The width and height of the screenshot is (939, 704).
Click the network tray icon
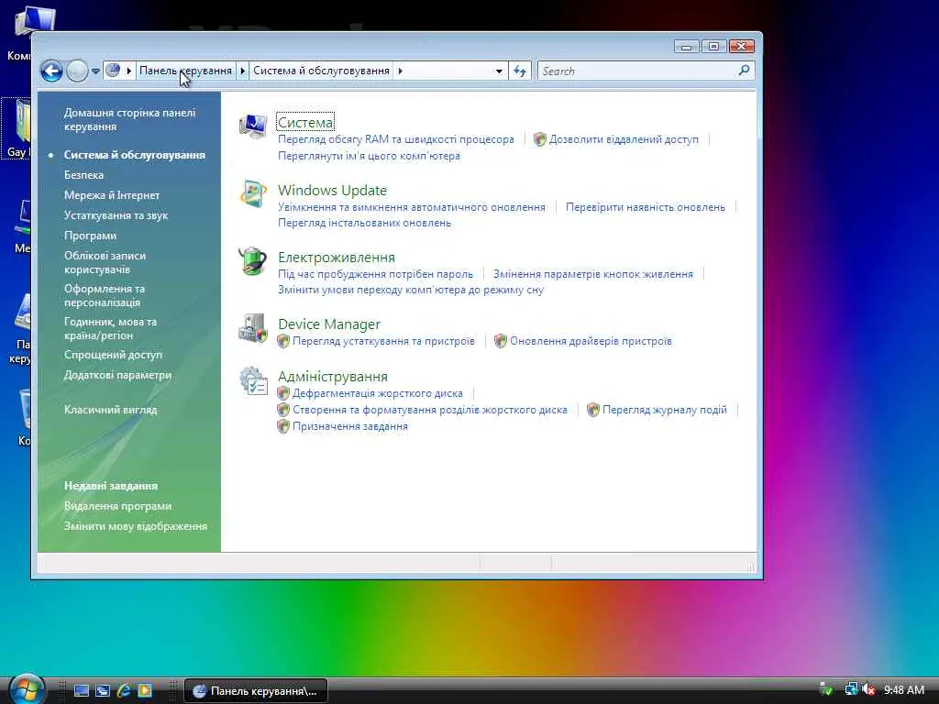tap(851, 689)
